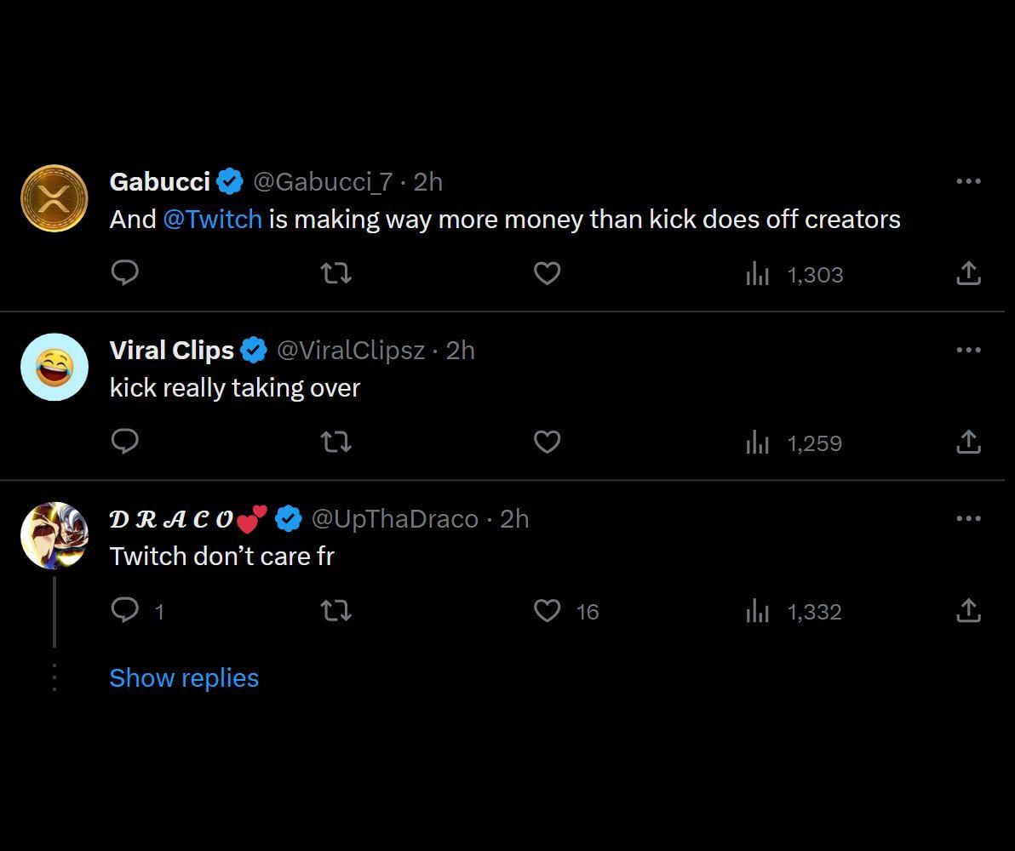Like Gabucci's tweet

tap(548, 273)
